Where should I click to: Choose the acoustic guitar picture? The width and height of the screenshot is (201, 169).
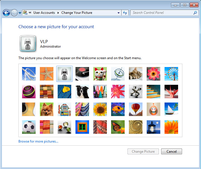click(29, 109)
